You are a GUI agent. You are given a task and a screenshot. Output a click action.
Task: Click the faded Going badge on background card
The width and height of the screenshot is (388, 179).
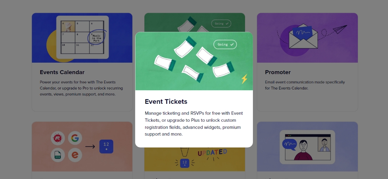(x=221, y=23)
